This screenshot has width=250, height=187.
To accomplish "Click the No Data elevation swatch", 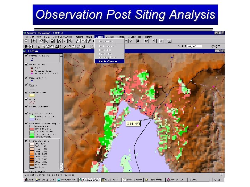I will click(32, 167).
